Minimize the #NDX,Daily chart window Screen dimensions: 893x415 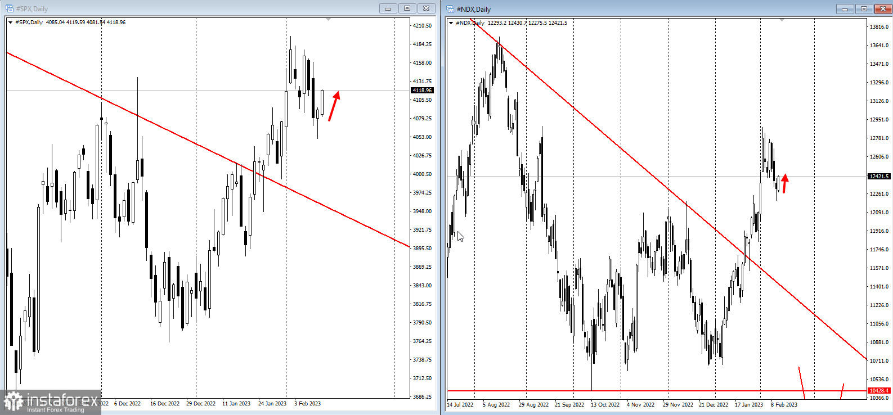tap(845, 9)
